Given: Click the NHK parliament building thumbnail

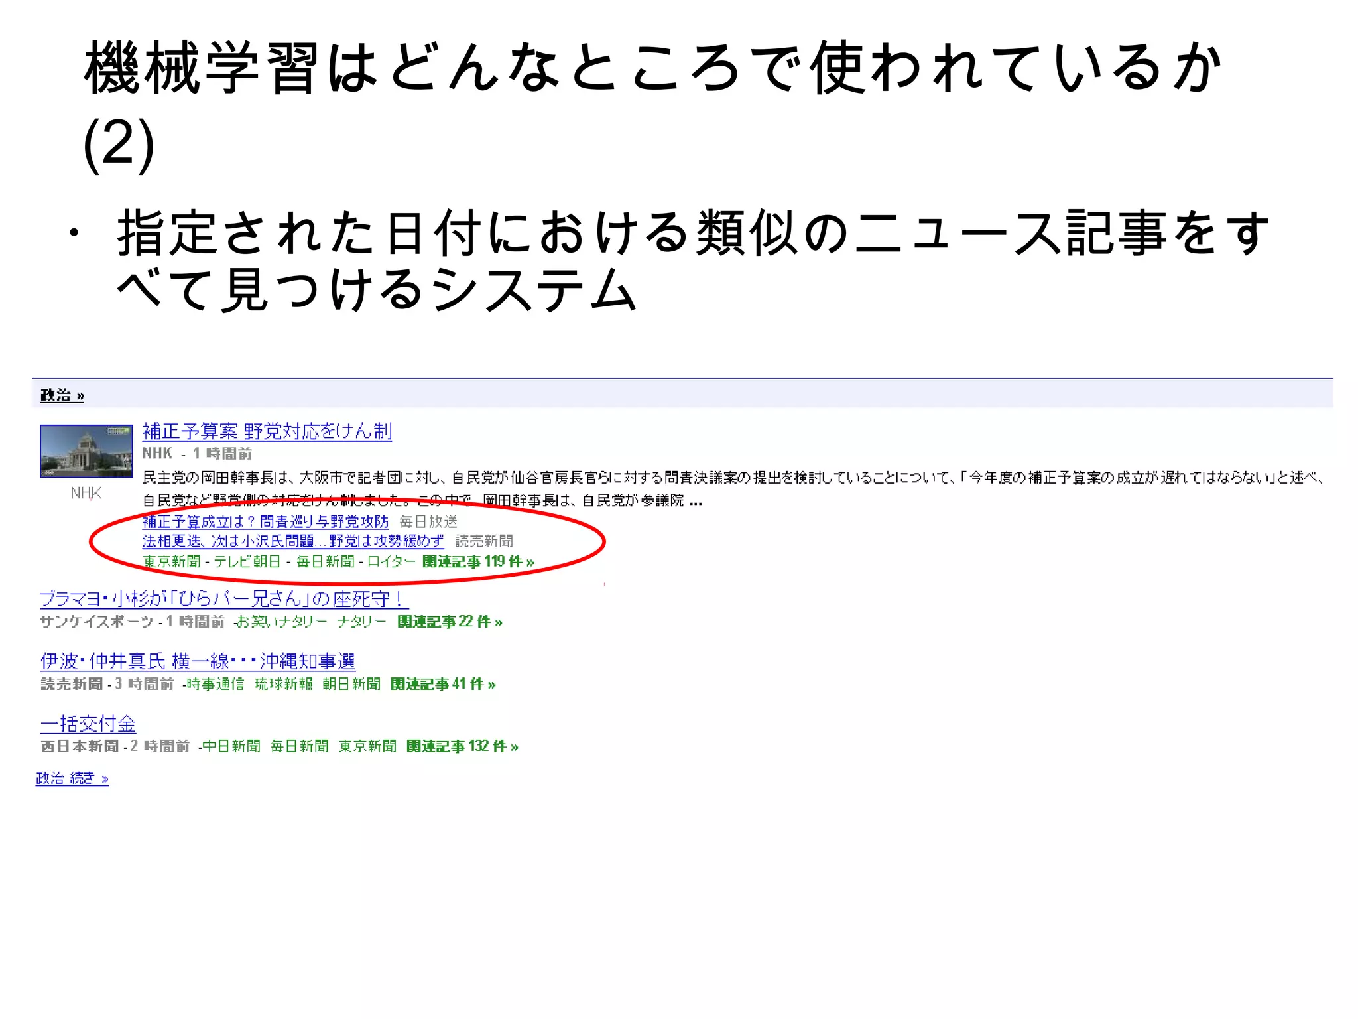Looking at the screenshot, I should 86,451.
